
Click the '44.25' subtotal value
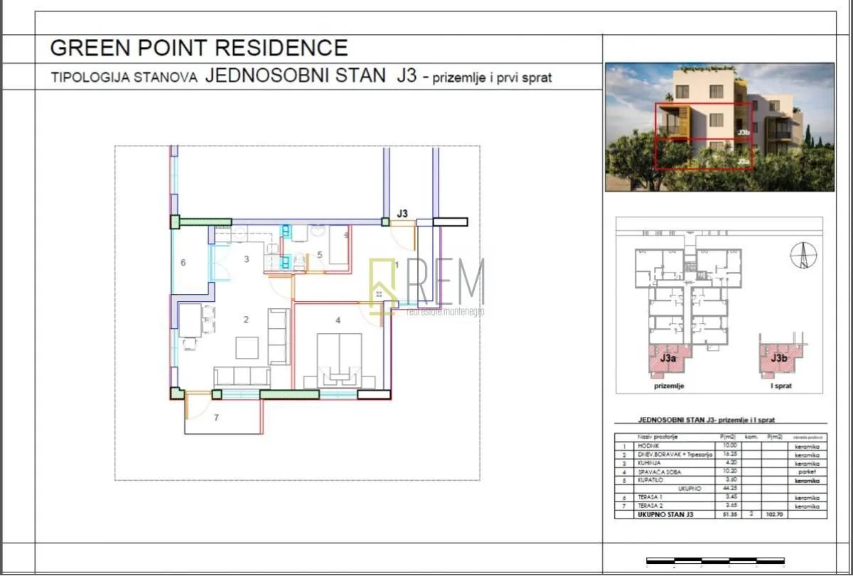pyautogui.click(x=731, y=488)
